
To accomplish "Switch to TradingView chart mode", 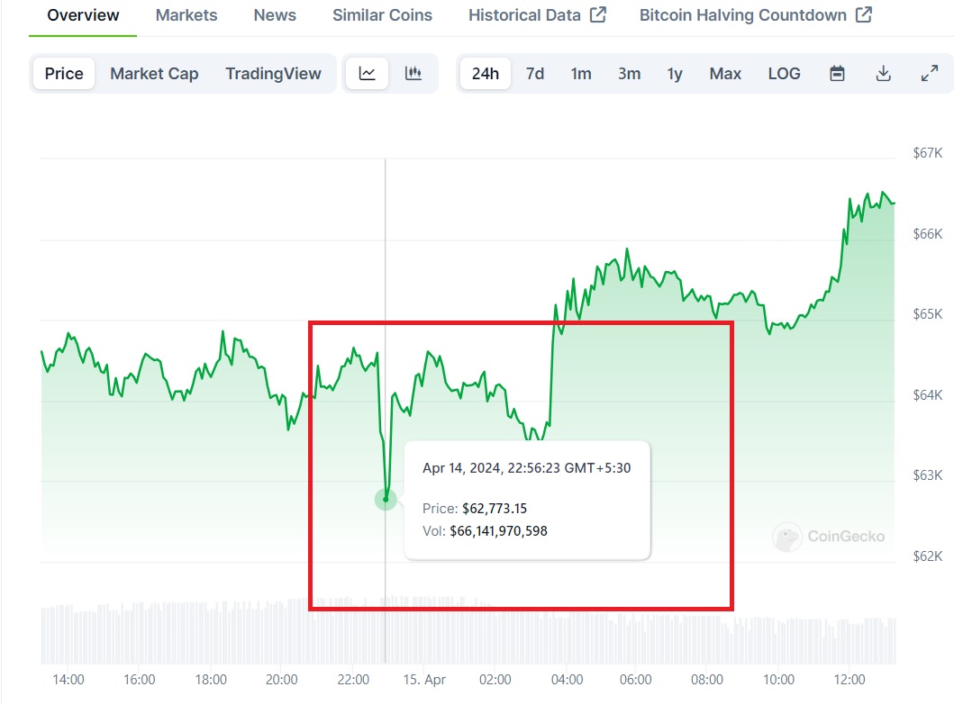I will pos(274,74).
